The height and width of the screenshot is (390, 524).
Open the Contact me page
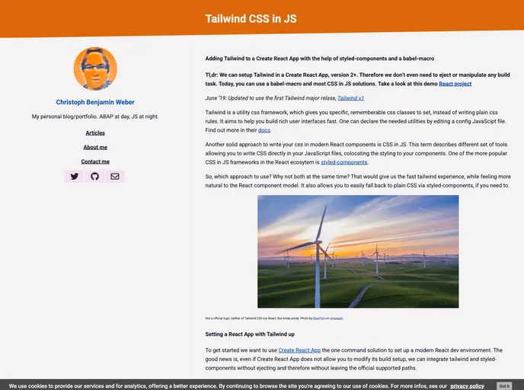pyautogui.click(x=95, y=161)
